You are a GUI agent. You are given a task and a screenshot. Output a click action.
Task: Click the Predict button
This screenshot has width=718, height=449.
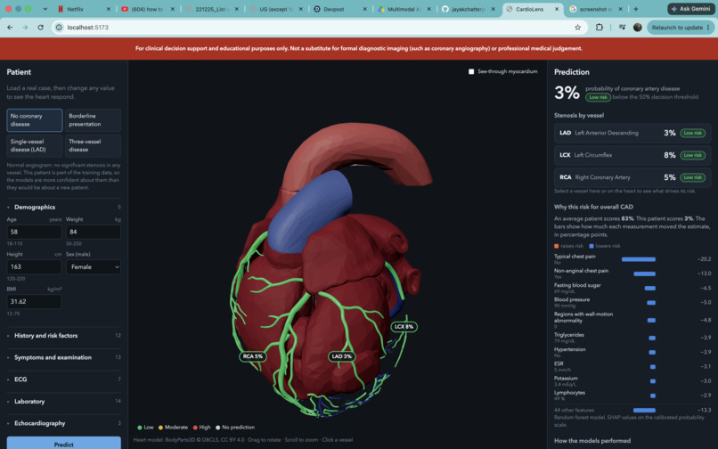pyautogui.click(x=63, y=444)
